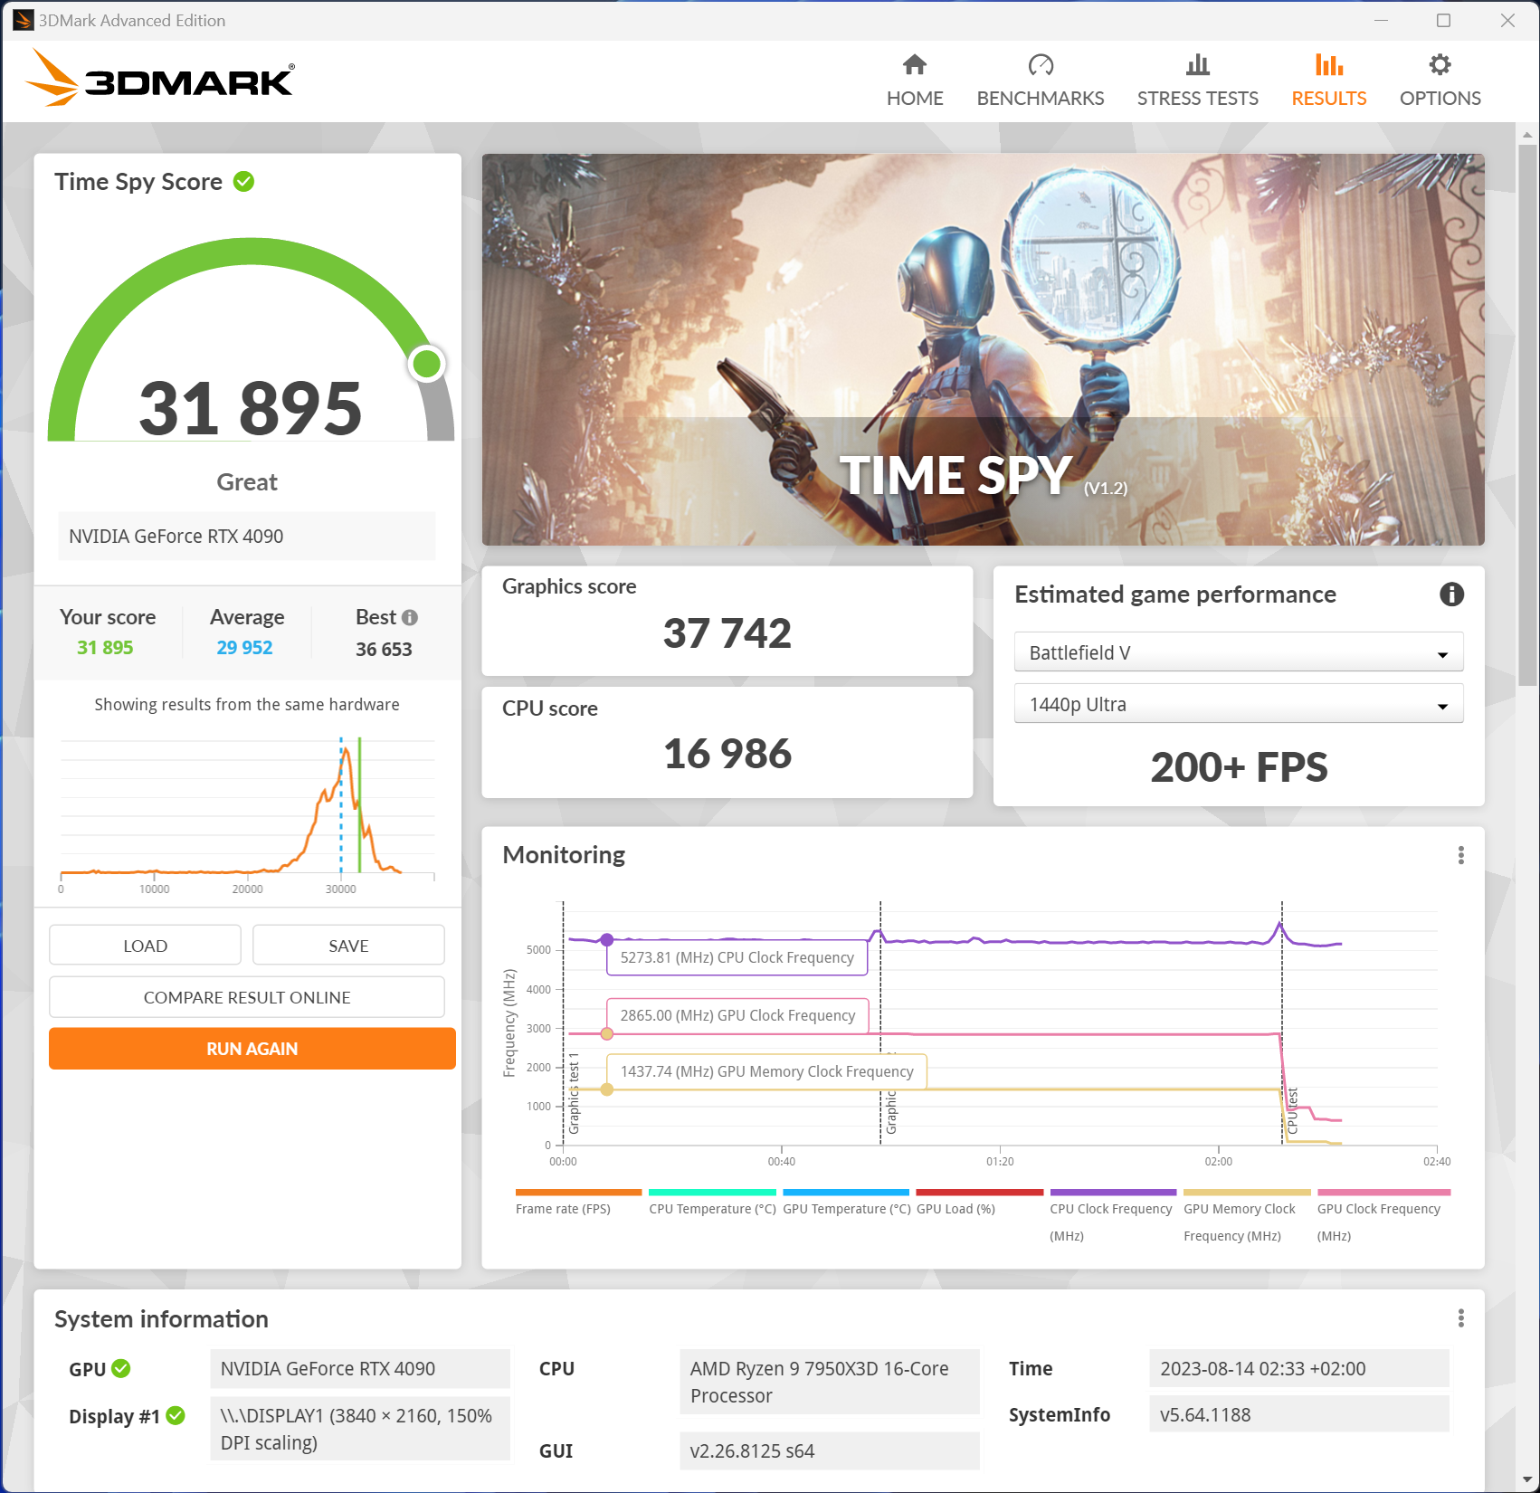Click the Estimated game performance info icon
This screenshot has height=1493, width=1540.
[x=1451, y=594]
